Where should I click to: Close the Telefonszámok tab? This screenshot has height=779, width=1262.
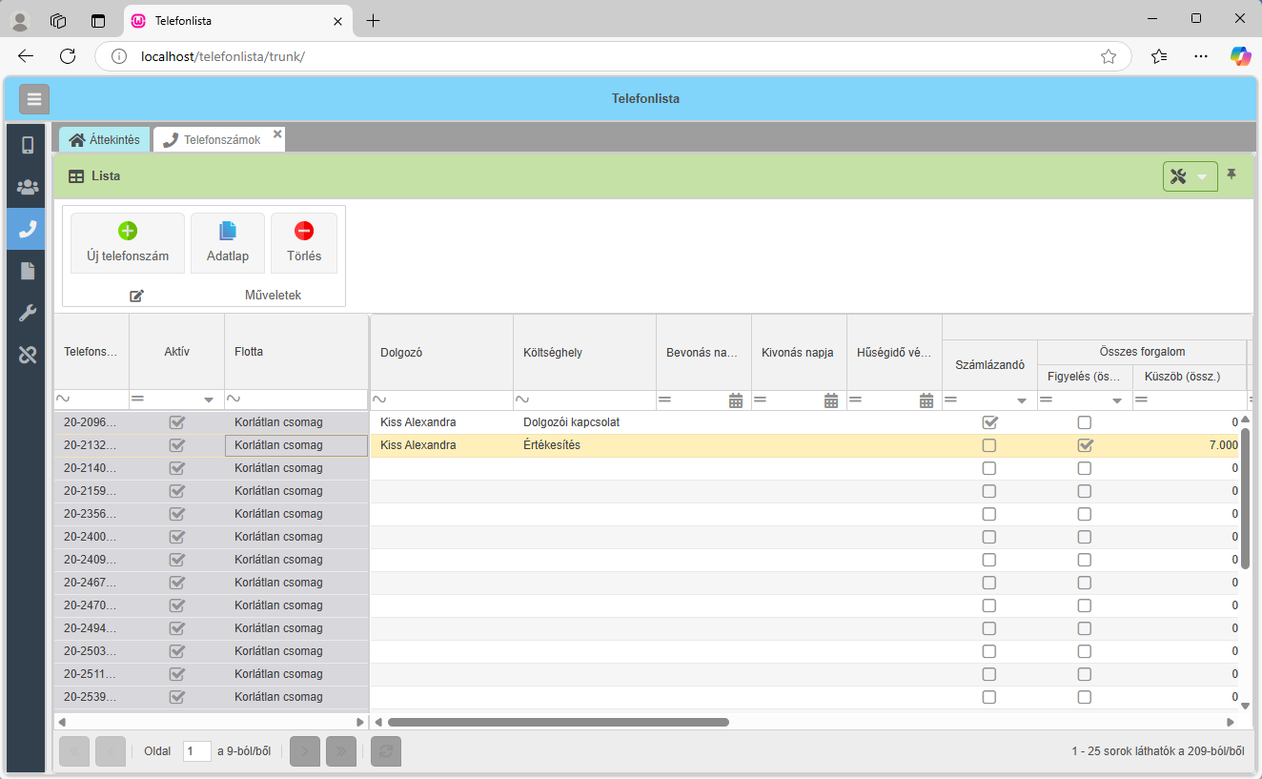click(277, 134)
